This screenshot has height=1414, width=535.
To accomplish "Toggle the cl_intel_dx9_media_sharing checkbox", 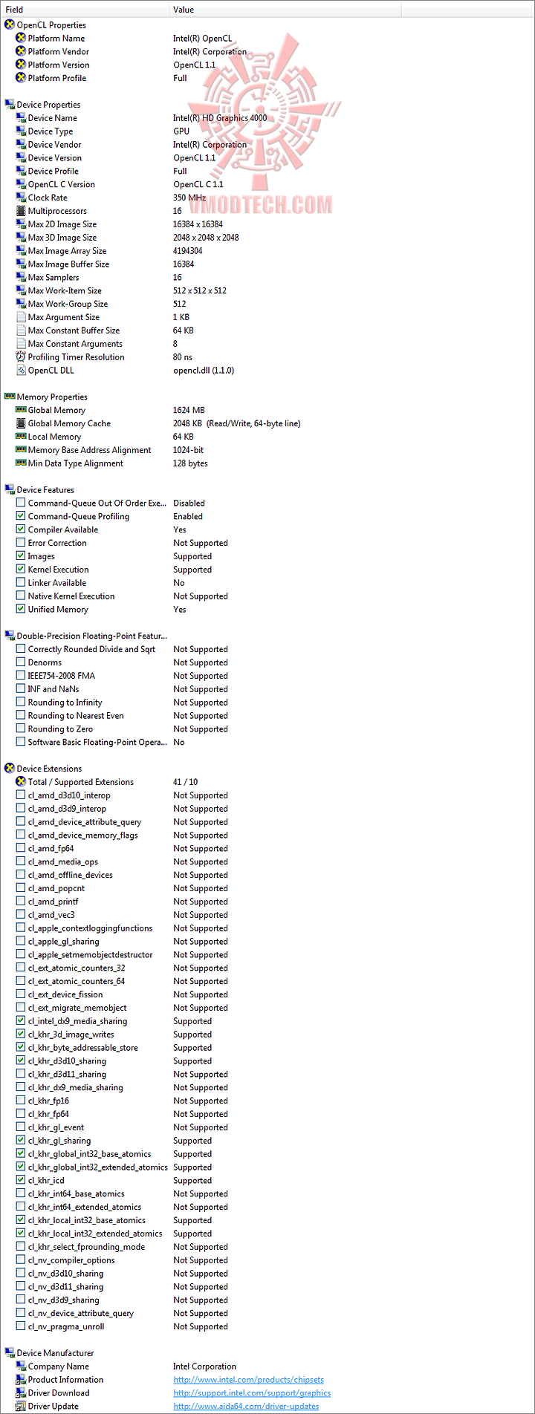I will 21,1021.
